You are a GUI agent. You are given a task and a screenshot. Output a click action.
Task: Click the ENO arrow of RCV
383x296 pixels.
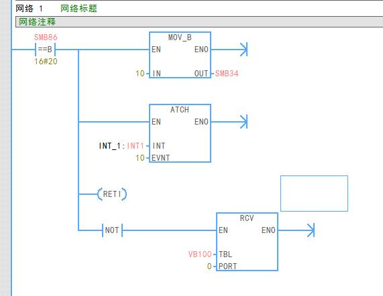(311, 230)
